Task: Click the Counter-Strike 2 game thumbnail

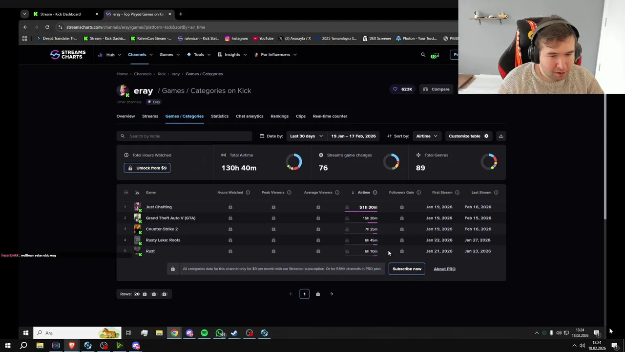Action: pos(137,229)
